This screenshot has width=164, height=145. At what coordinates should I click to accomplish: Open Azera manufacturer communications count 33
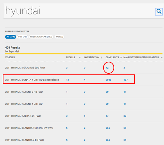[x=125, y=116]
